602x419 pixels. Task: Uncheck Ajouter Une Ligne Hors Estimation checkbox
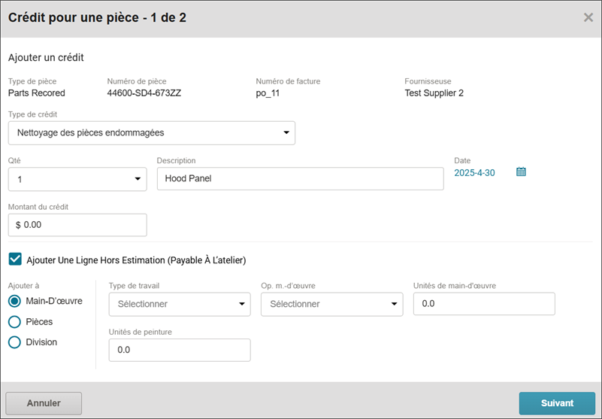15,260
